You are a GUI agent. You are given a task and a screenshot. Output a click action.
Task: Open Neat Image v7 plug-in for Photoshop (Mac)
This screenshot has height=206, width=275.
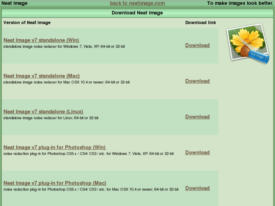[x=55, y=183]
